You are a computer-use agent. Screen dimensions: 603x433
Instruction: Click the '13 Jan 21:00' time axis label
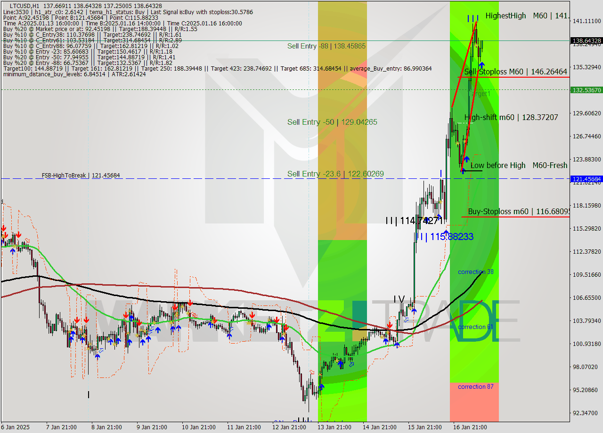pyautogui.click(x=334, y=427)
